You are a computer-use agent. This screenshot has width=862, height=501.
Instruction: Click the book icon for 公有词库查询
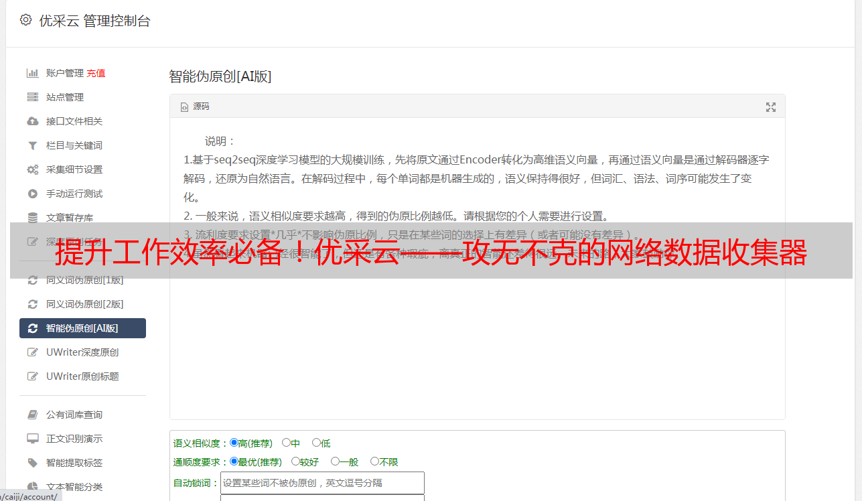tap(32, 415)
